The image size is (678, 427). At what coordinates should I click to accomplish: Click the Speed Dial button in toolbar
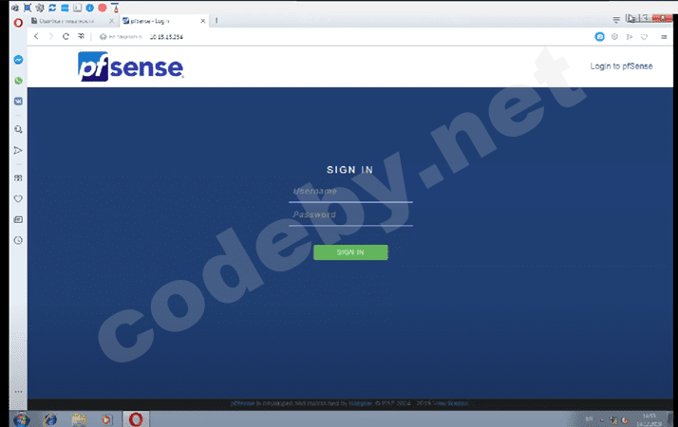81,36
